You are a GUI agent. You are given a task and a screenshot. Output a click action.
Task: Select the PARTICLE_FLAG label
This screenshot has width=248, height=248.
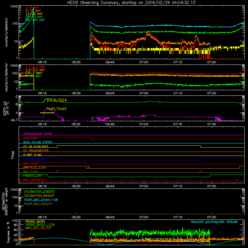[x=35, y=167]
